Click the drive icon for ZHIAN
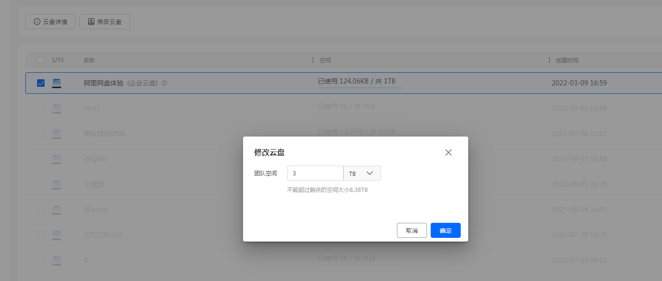662x281 pixels. click(x=57, y=159)
